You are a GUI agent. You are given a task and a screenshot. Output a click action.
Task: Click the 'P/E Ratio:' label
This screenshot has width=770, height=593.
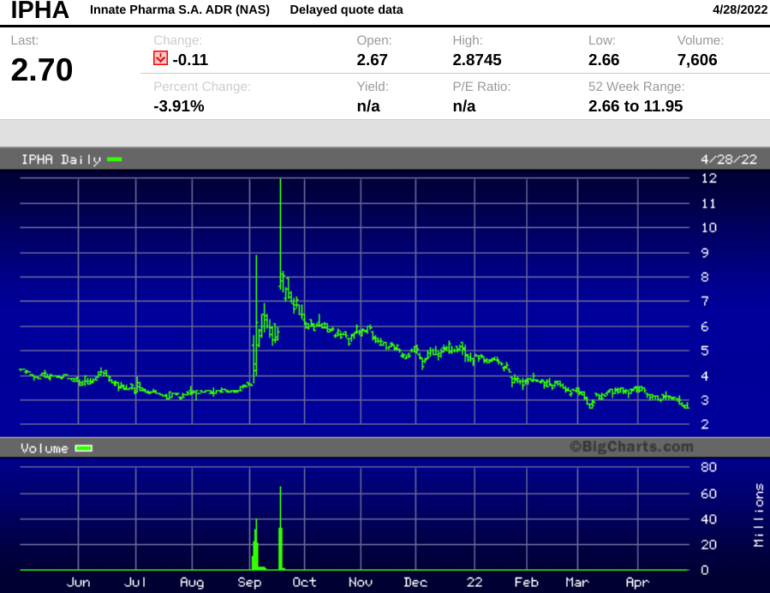click(x=481, y=87)
